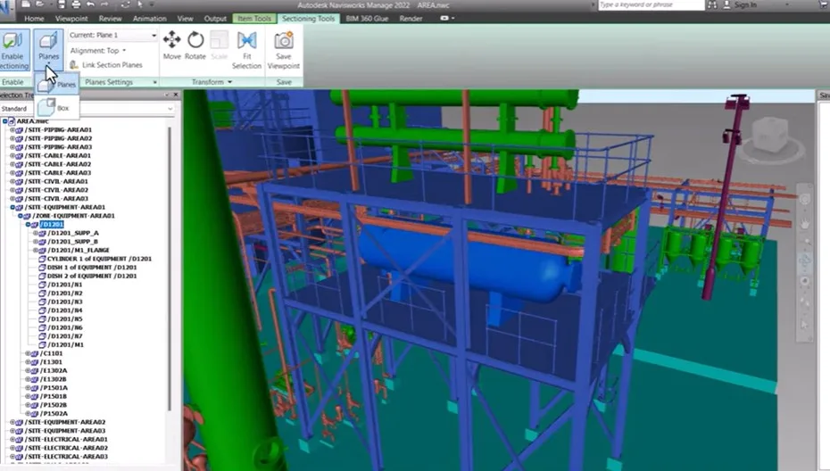Select /D1201/M1 in the tree

(66, 345)
